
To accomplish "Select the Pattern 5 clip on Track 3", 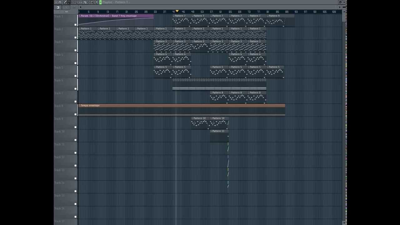I will tap(200, 46).
